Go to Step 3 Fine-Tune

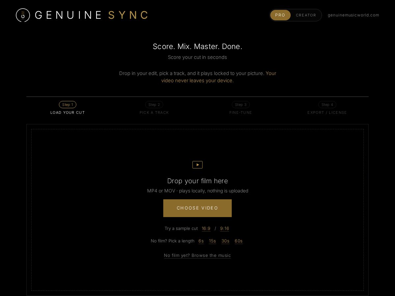click(x=241, y=108)
